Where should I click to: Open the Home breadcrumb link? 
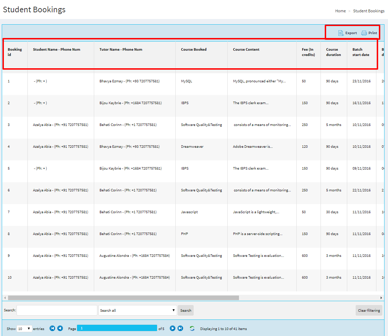[x=340, y=11]
